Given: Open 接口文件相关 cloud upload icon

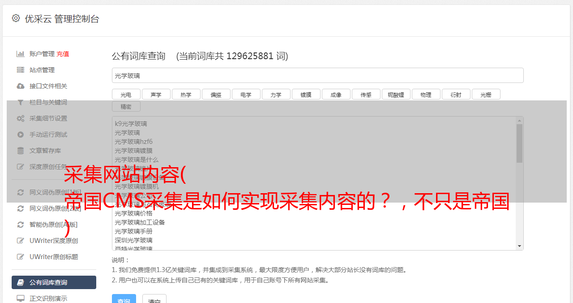Looking at the screenshot, I should tap(21, 86).
